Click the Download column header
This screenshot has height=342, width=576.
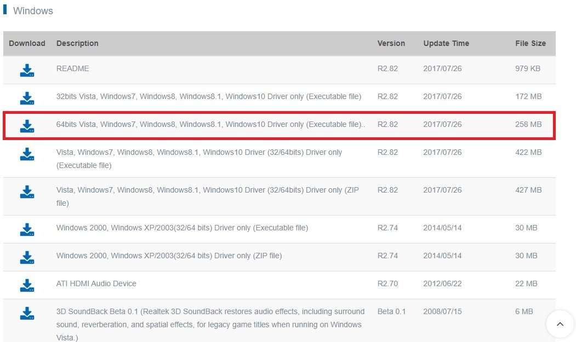point(27,43)
